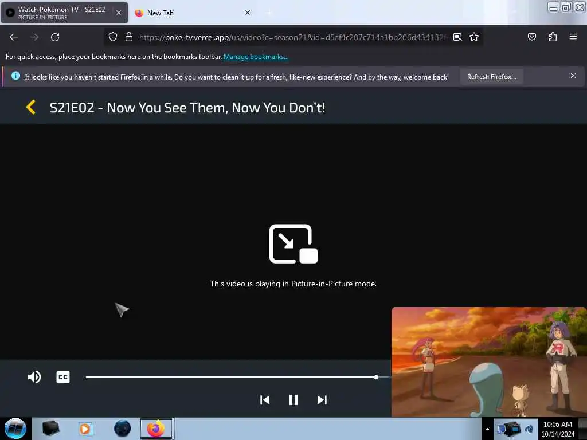Open the clock showing 10:06 AM
The height and width of the screenshot is (440, 587).
tap(558, 429)
